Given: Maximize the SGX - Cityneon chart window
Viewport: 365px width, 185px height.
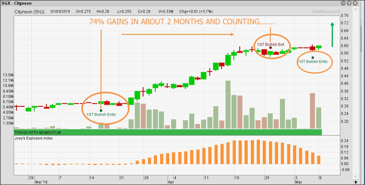Looking at the screenshot, I should click(349, 3).
